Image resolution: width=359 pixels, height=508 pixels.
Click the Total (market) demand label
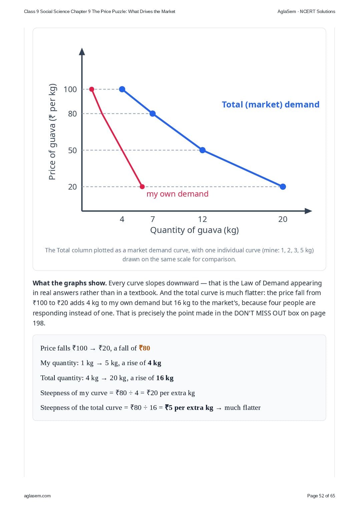tap(271, 104)
